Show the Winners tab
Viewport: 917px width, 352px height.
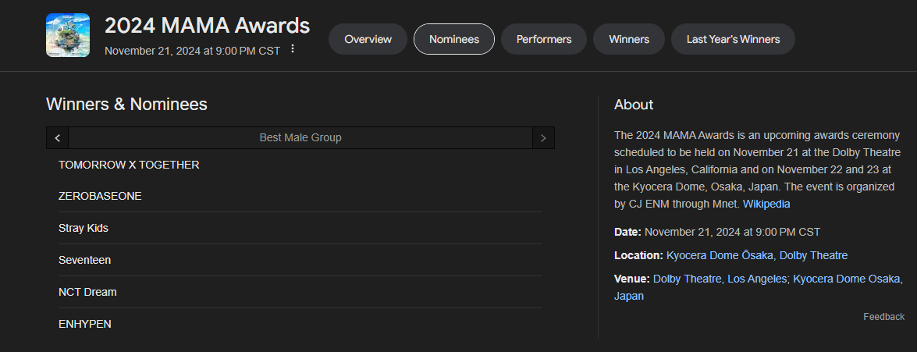(629, 39)
